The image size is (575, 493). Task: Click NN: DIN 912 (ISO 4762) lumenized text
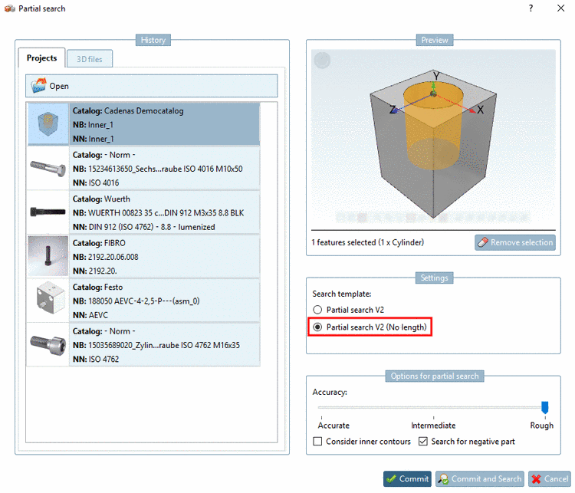point(144,227)
